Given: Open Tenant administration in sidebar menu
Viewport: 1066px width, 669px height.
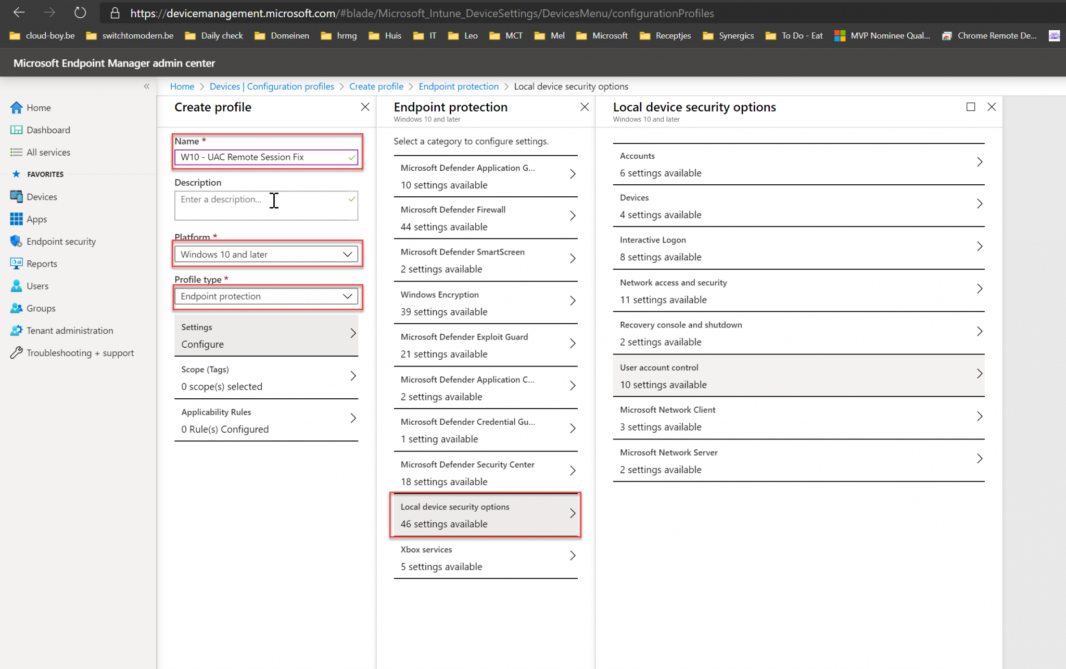Looking at the screenshot, I should click(70, 331).
